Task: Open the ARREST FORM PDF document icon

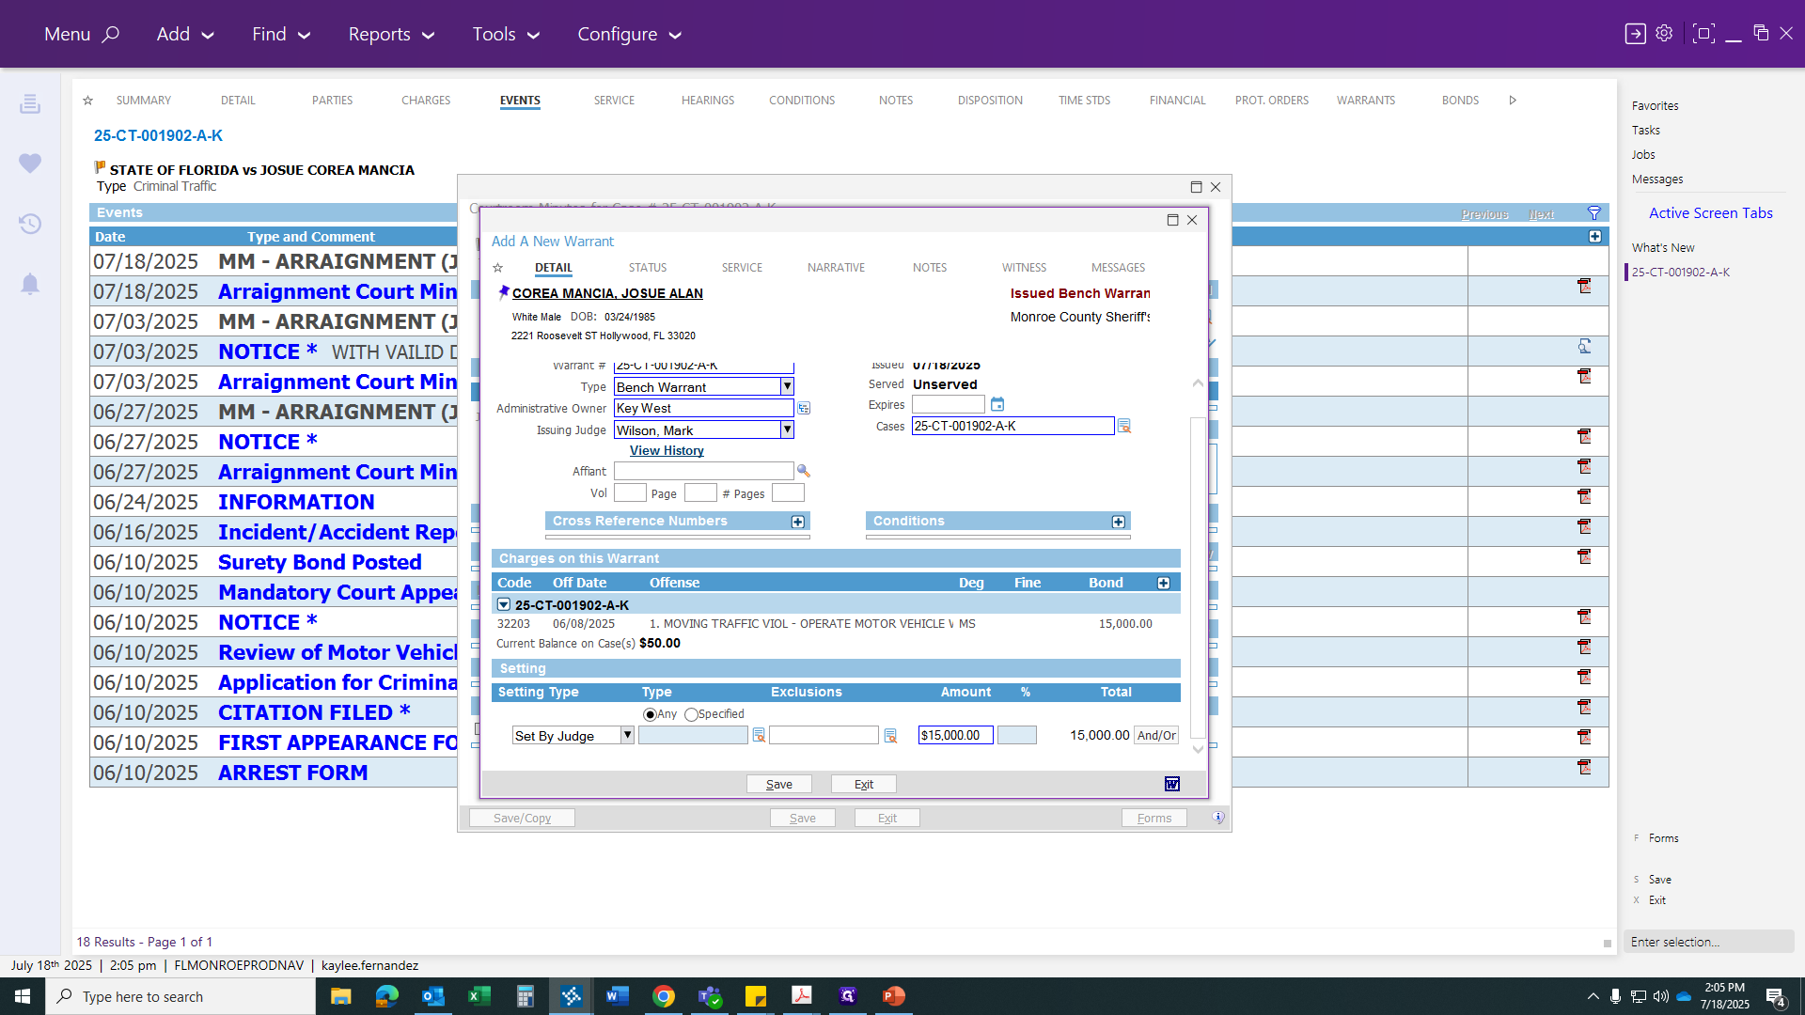Action: tap(1584, 768)
